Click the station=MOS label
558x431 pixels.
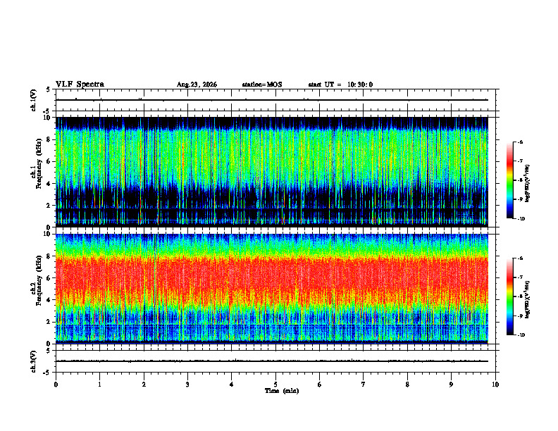[262, 85]
